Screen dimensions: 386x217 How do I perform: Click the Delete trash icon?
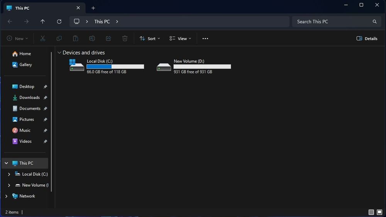click(x=125, y=39)
